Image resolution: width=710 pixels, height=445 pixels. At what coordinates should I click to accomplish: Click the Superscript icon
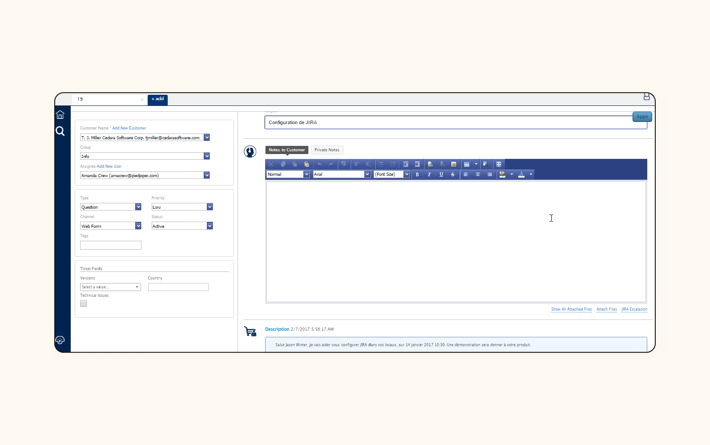(x=356, y=164)
